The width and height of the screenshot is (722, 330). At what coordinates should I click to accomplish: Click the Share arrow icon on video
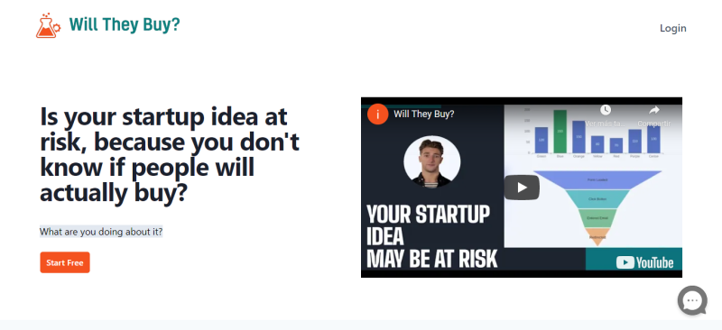(x=653, y=110)
